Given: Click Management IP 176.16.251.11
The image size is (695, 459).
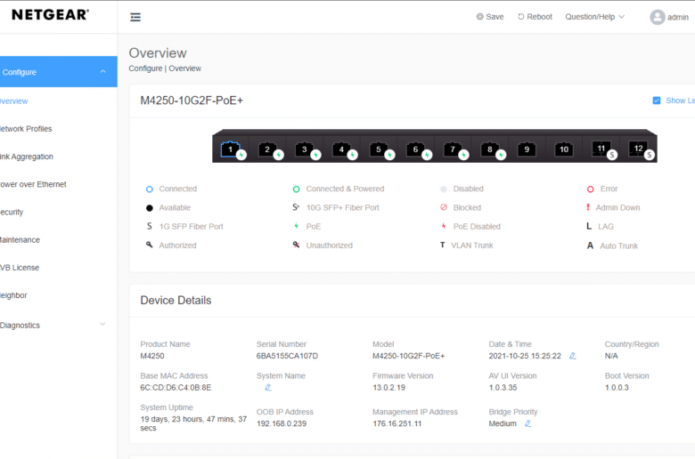Looking at the screenshot, I should coord(397,423).
